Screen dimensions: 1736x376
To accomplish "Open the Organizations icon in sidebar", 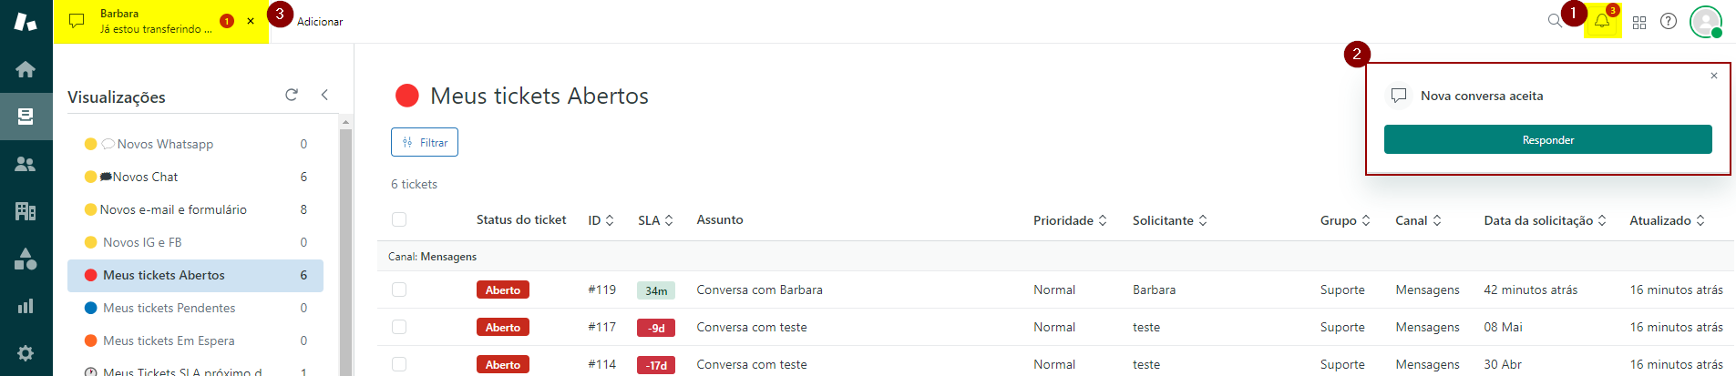I will point(26,211).
